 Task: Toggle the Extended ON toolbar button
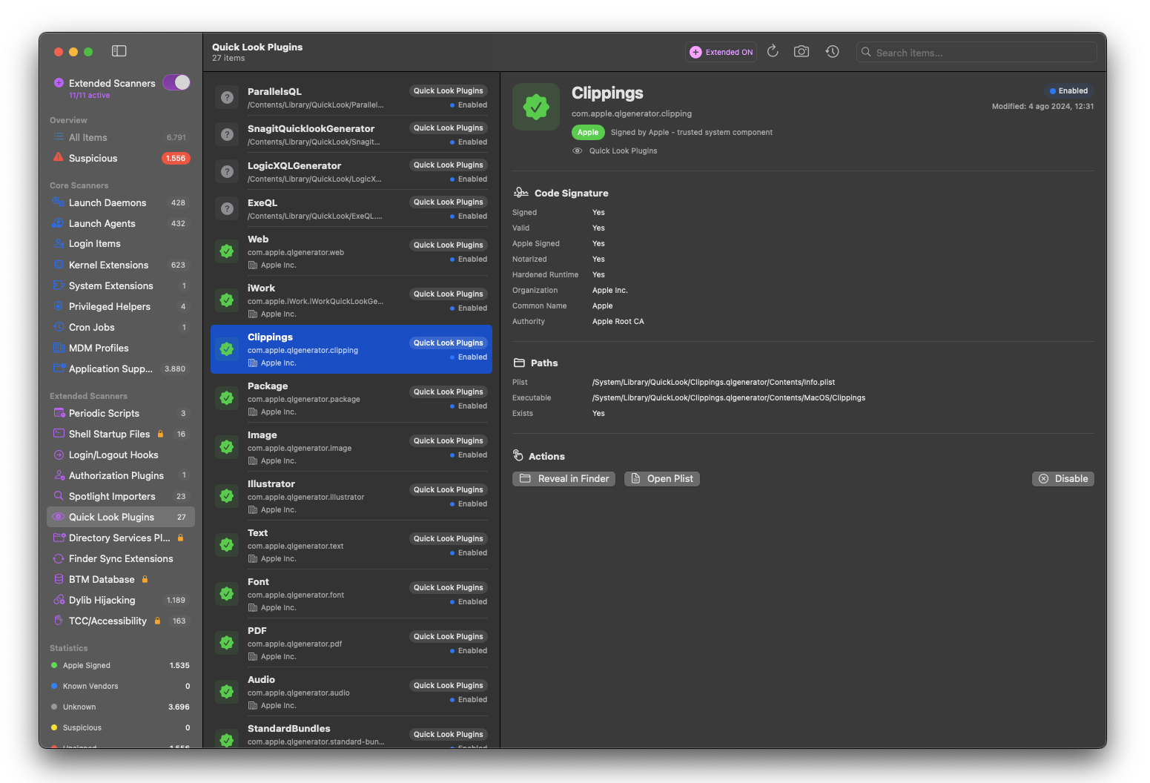click(721, 52)
